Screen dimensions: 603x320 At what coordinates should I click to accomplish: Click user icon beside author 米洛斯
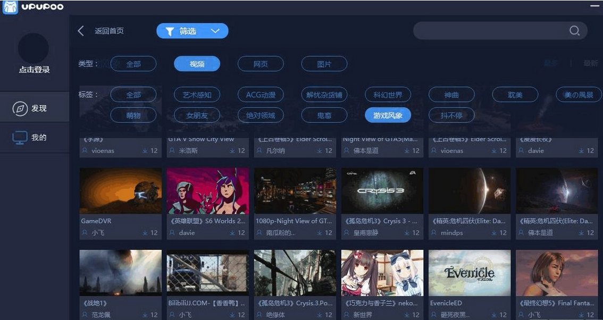[172, 151]
